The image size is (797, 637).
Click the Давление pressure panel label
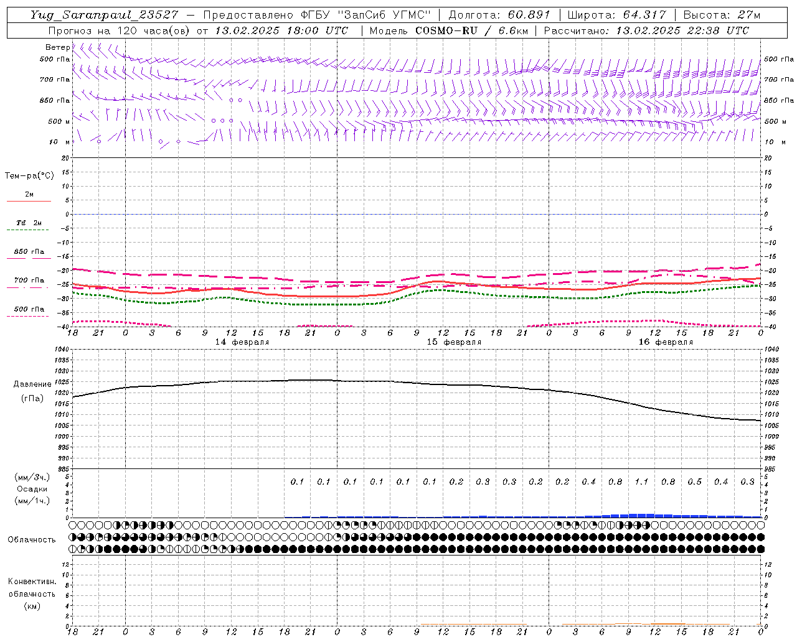coord(32,384)
